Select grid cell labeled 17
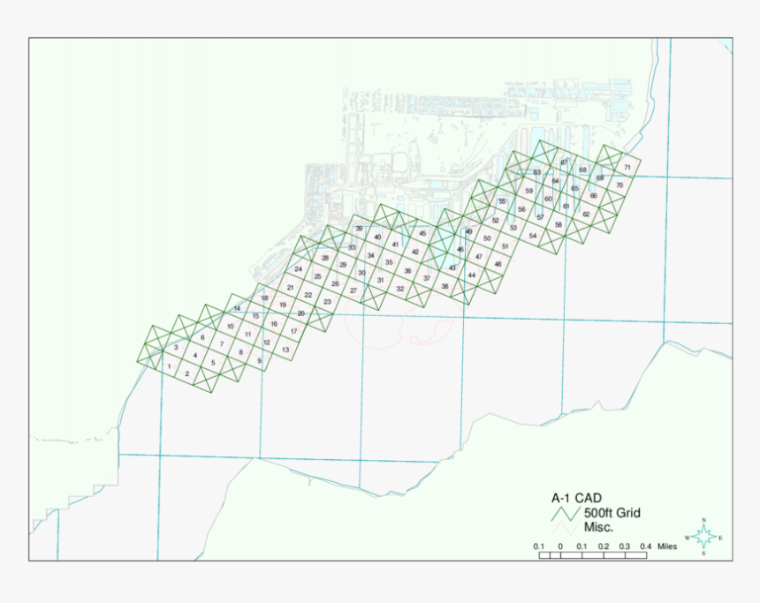Screen dimensions: 760x603 [293, 331]
